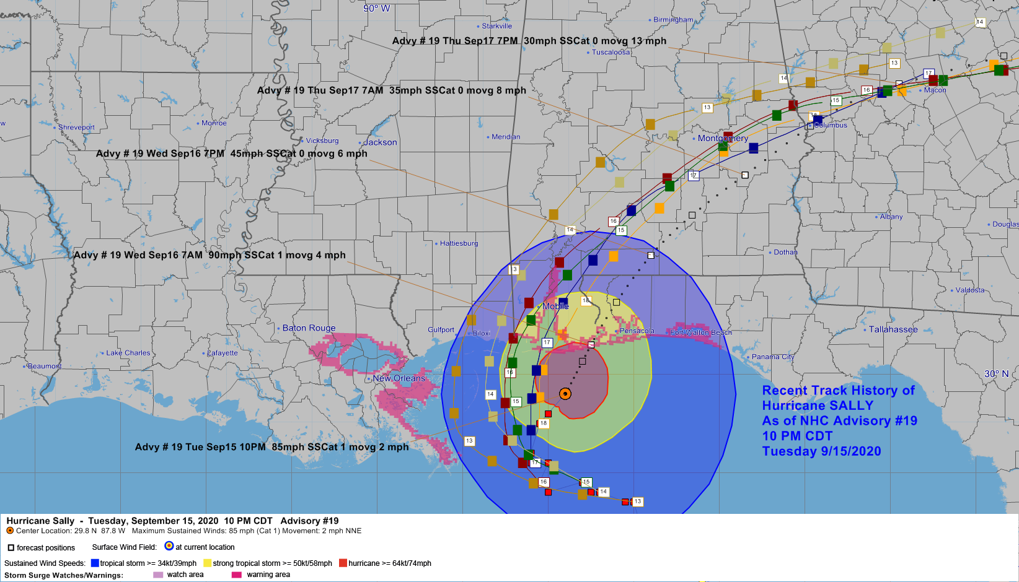The width and height of the screenshot is (1019, 582).
Task: Click the Mobile city label
Action: point(555,306)
